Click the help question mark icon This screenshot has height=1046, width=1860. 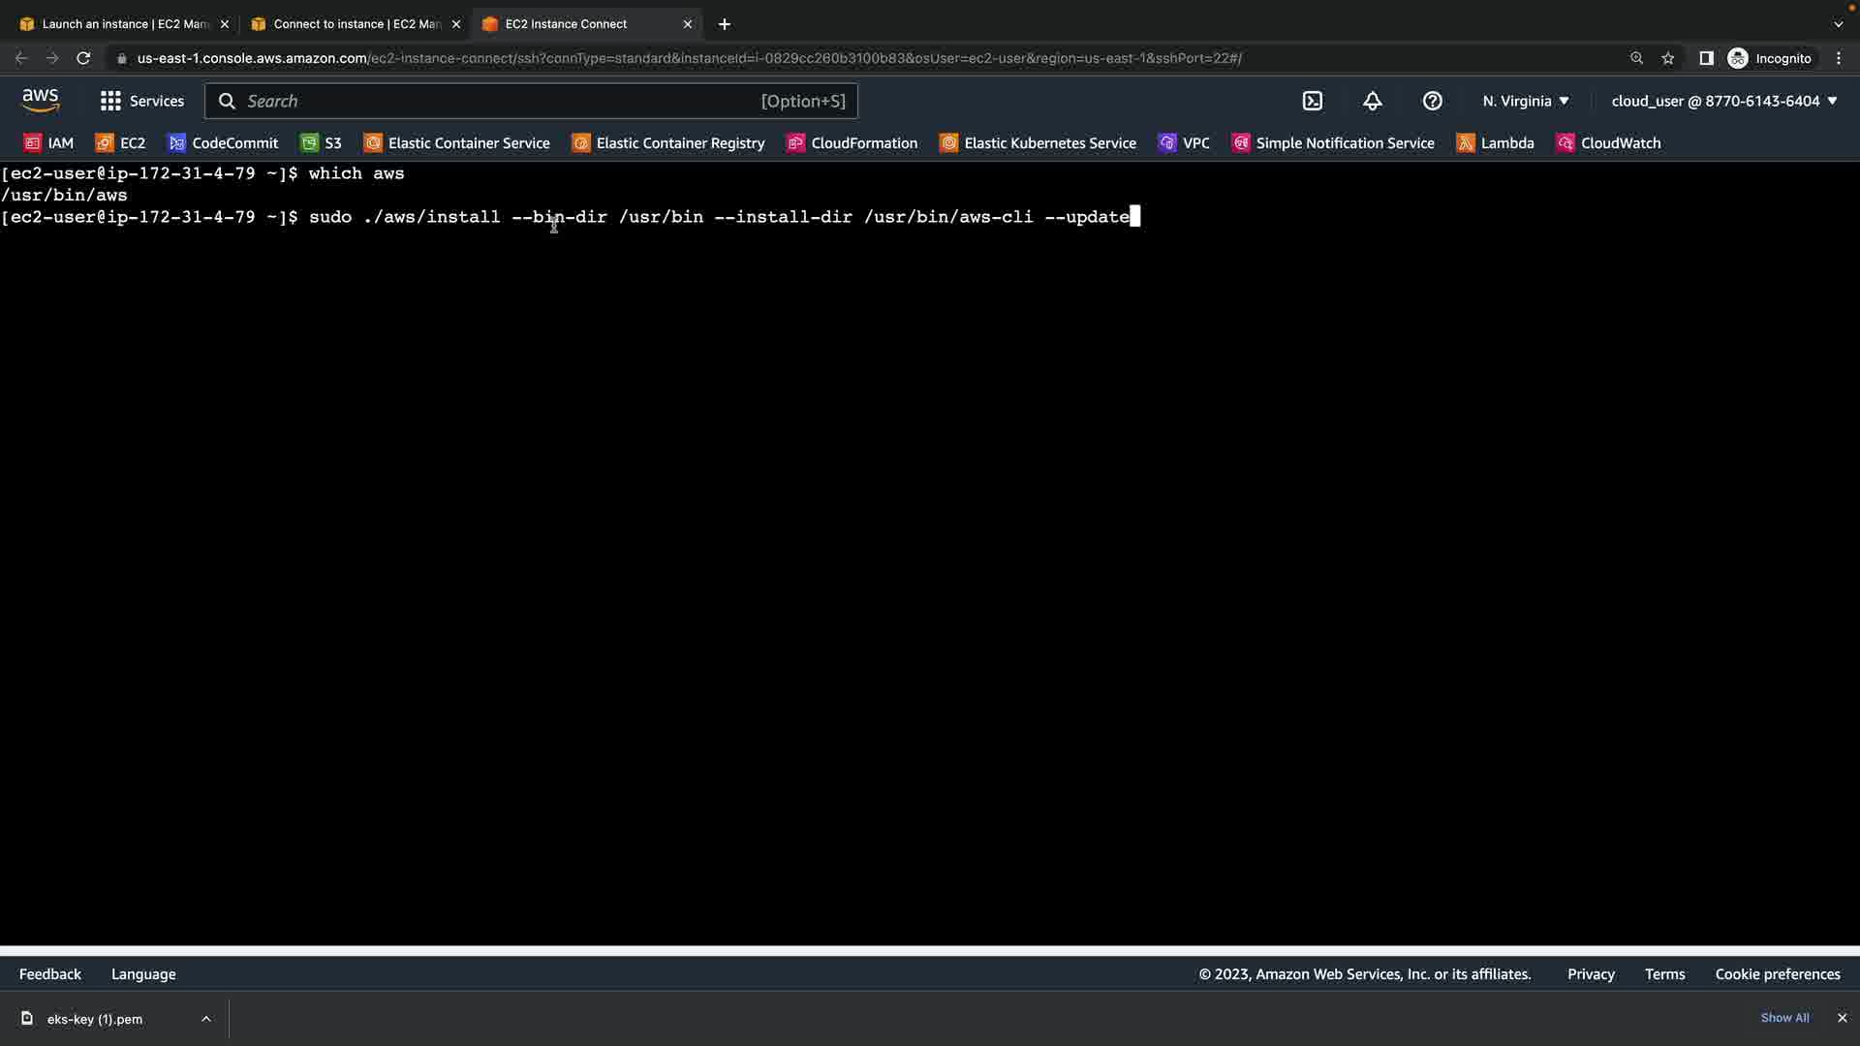click(1433, 101)
